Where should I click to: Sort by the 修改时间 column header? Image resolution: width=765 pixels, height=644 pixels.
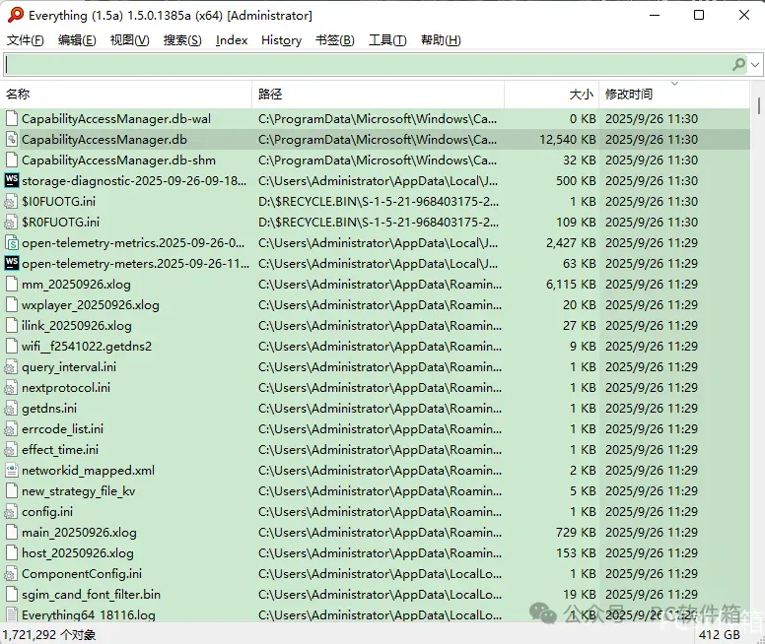coord(674,95)
